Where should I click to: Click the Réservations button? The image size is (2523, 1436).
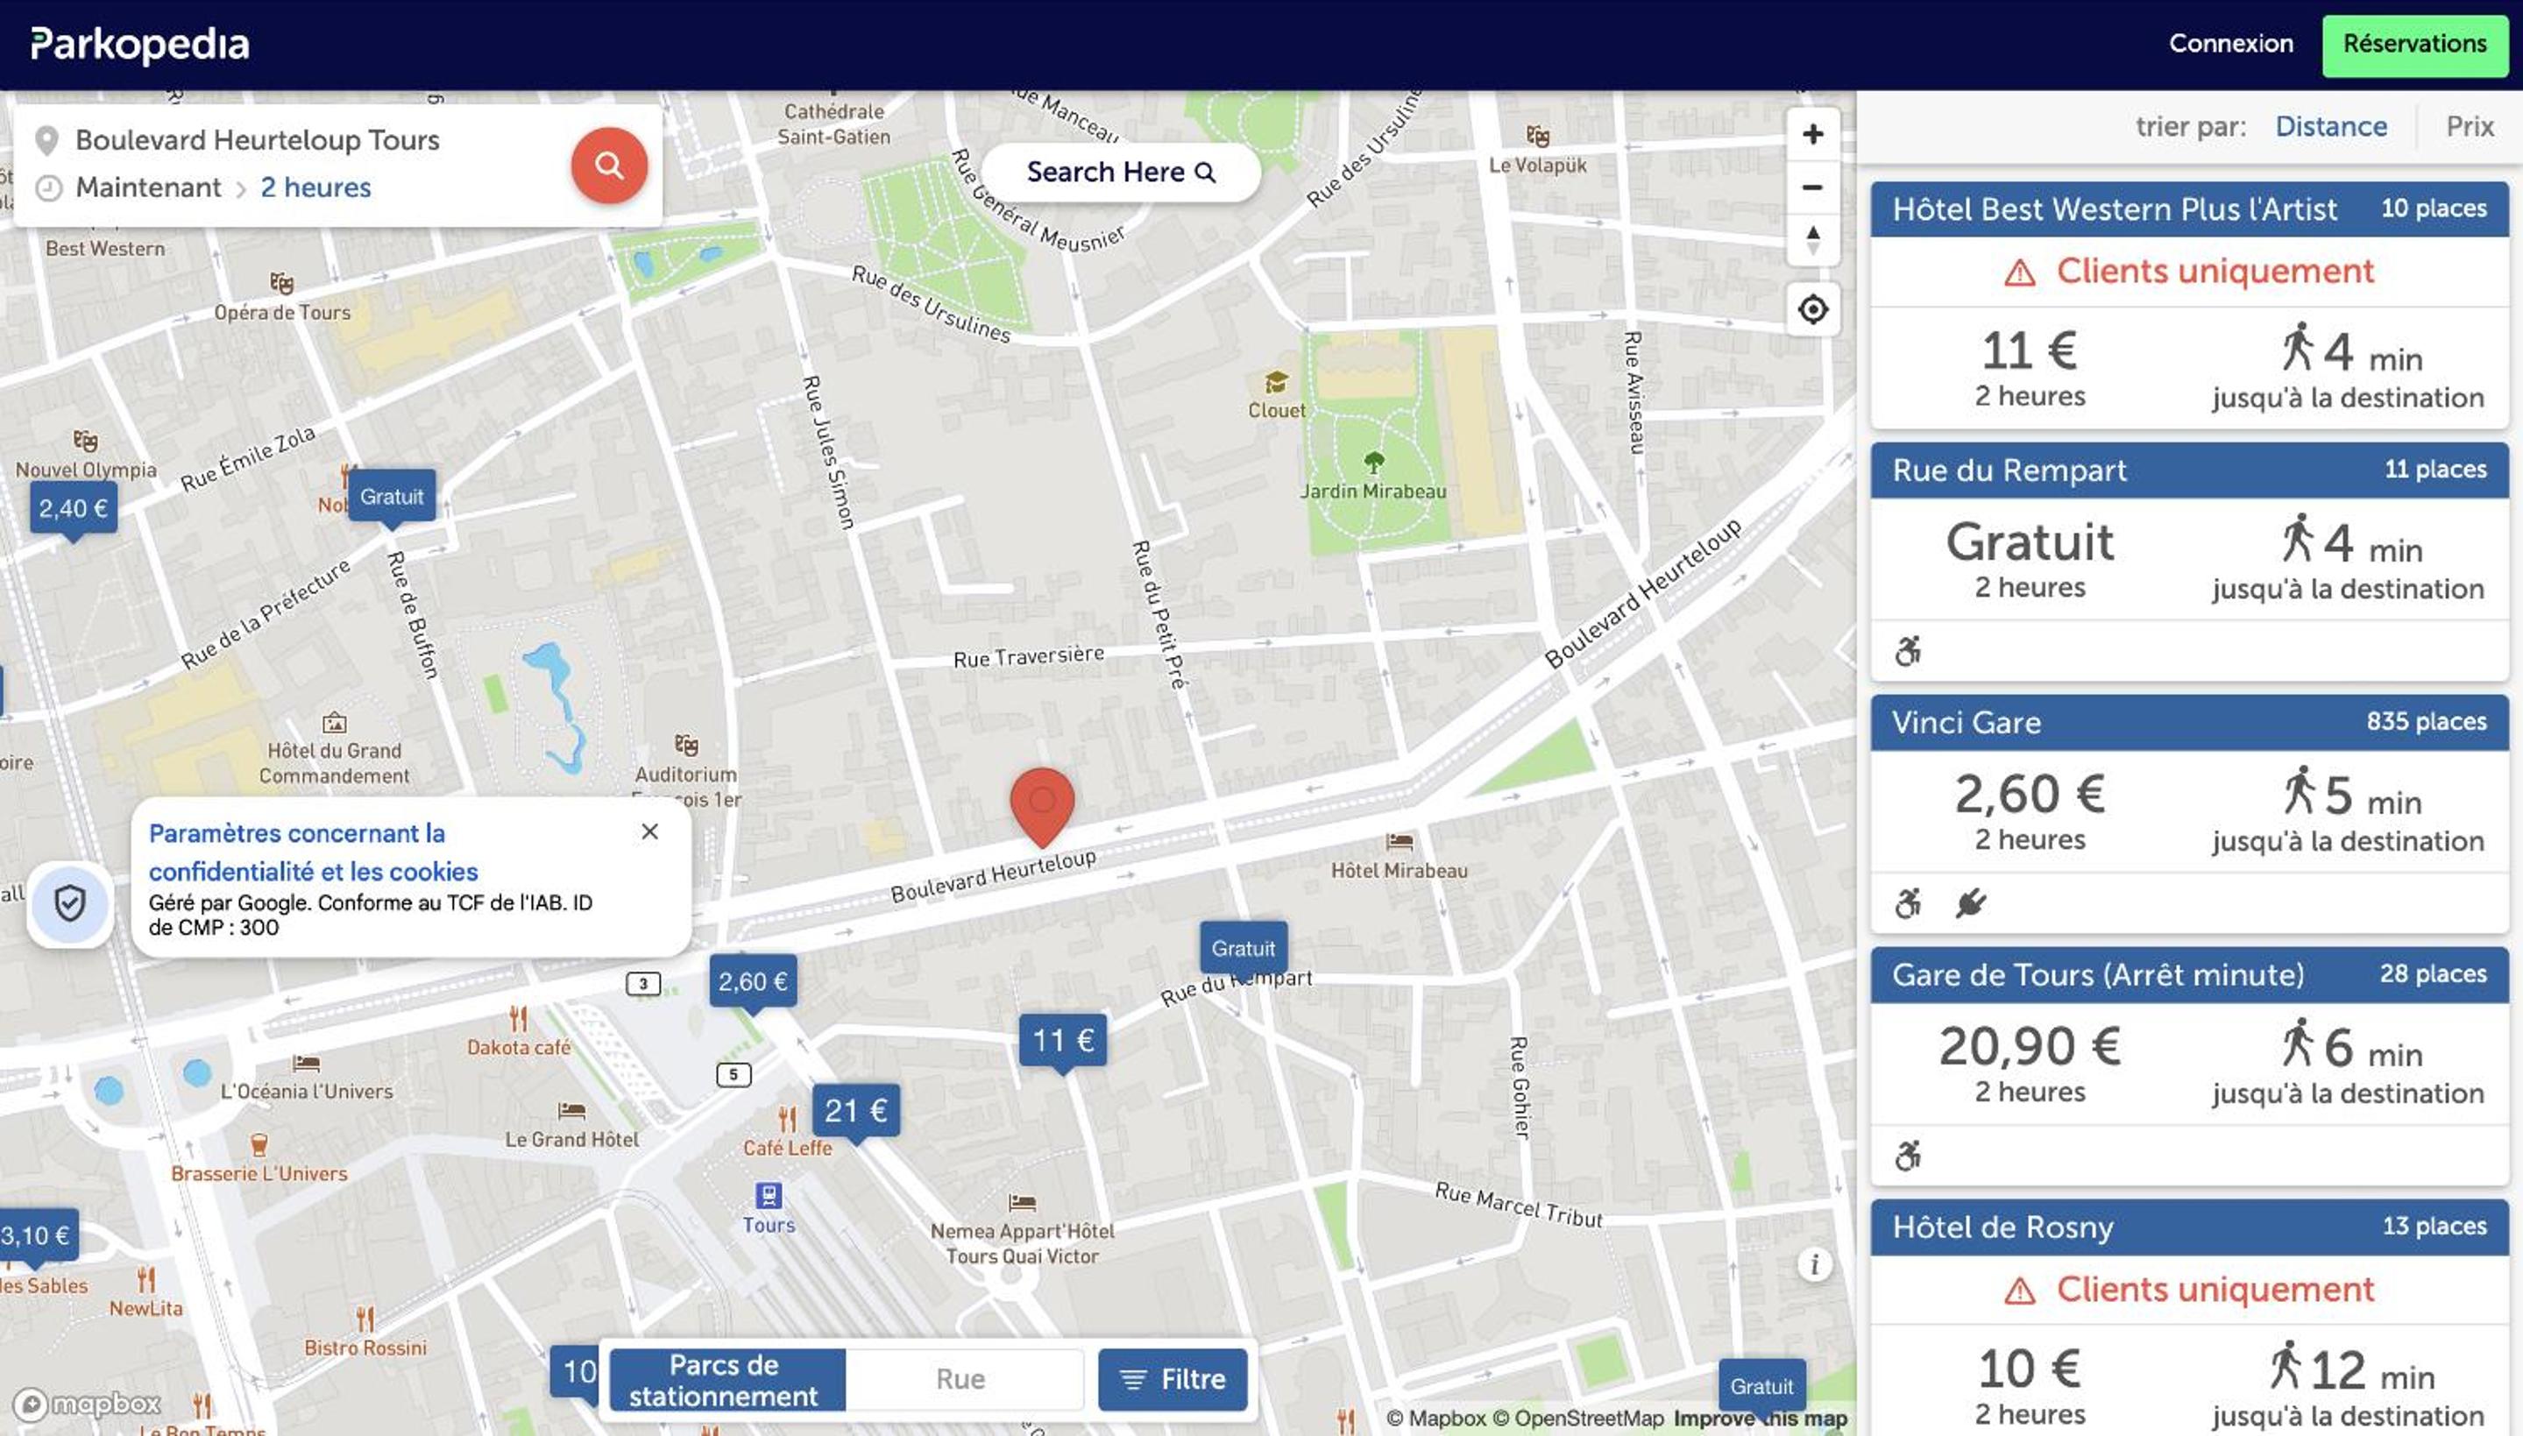(x=2414, y=45)
